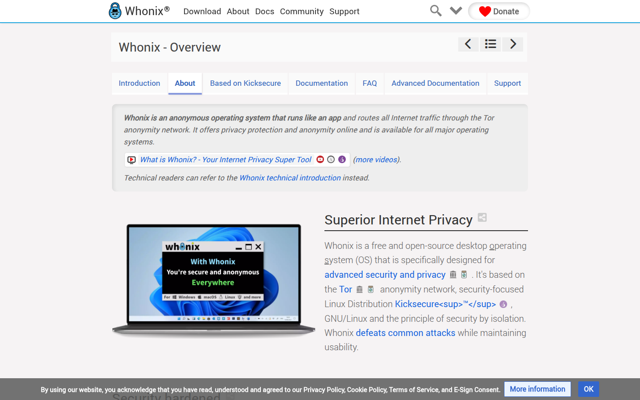Open the Community menu item

tap(302, 12)
